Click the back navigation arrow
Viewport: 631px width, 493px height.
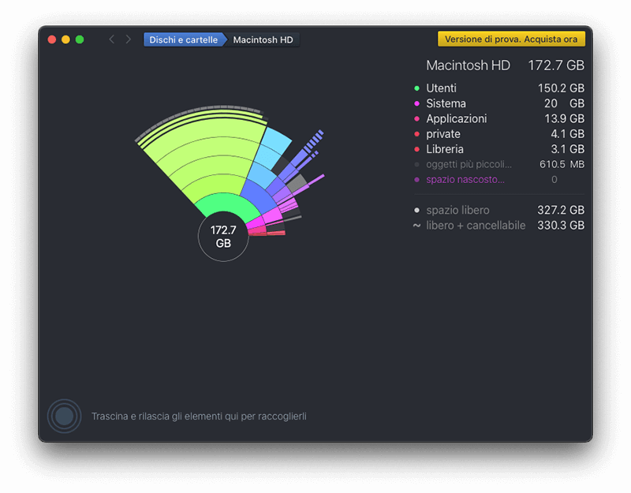(111, 39)
